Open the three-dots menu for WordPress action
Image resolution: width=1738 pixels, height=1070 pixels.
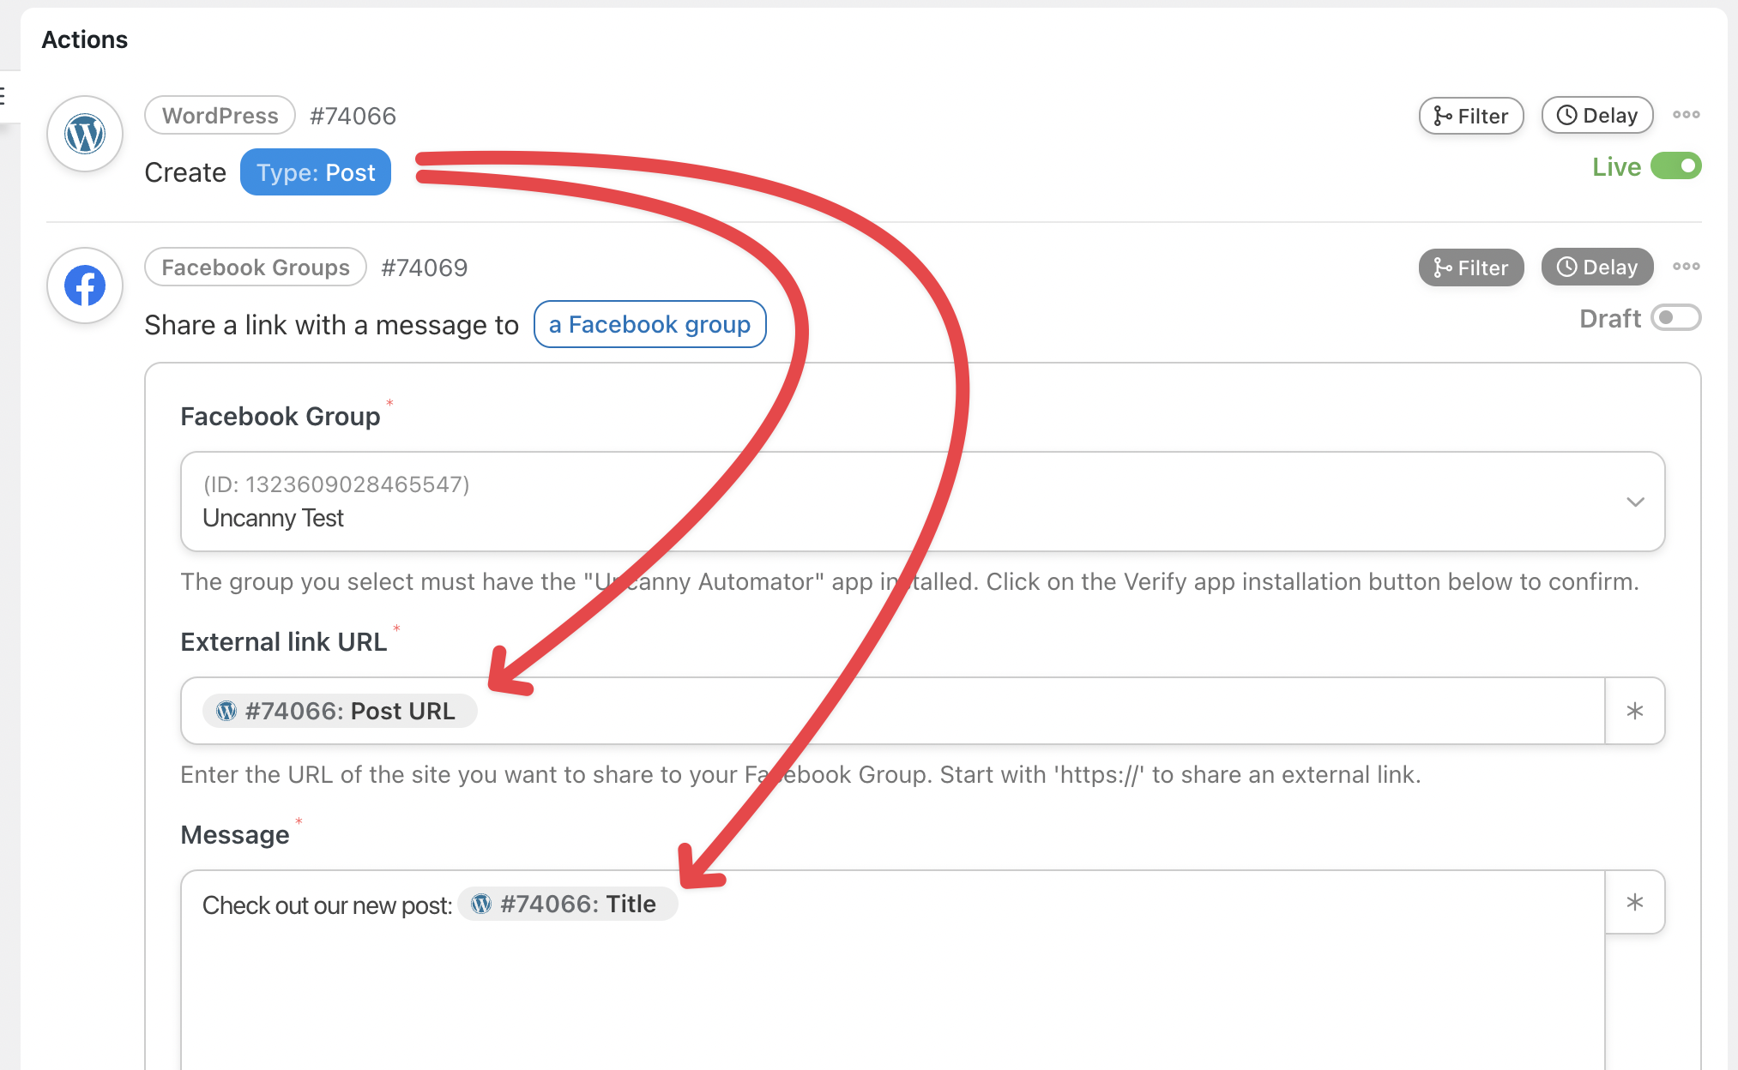[1686, 115]
